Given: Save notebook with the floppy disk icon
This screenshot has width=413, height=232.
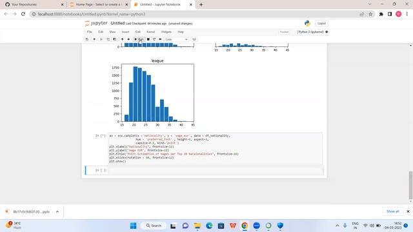Looking at the screenshot, I should (x=87, y=39).
